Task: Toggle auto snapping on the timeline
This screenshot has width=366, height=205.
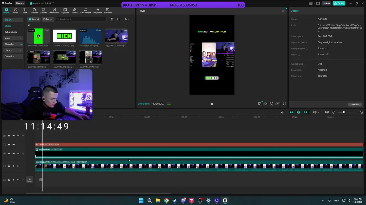Action: coord(299,112)
